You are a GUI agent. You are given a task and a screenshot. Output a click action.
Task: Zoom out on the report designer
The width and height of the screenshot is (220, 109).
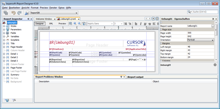coord(79,24)
